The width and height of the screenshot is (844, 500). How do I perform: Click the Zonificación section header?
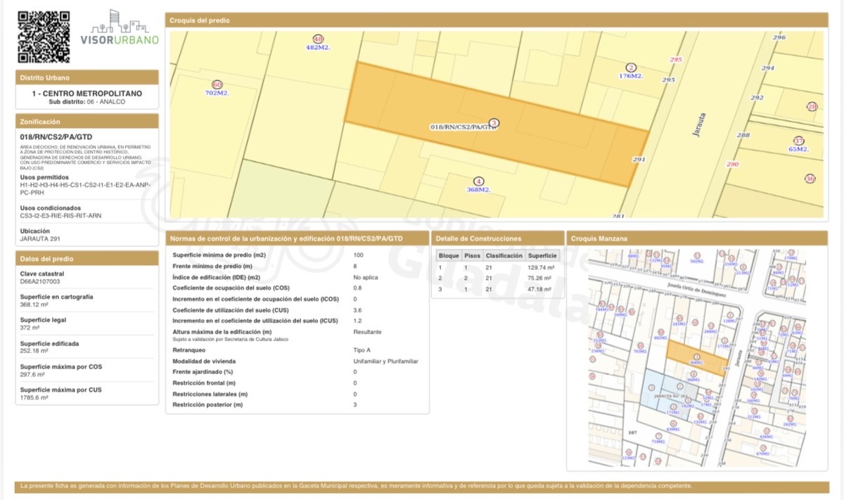(x=87, y=122)
